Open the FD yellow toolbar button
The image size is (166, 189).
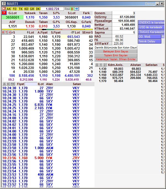[15, 9]
